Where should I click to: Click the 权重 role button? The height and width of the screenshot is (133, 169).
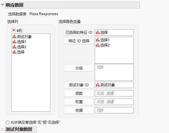(x=79, y=102)
